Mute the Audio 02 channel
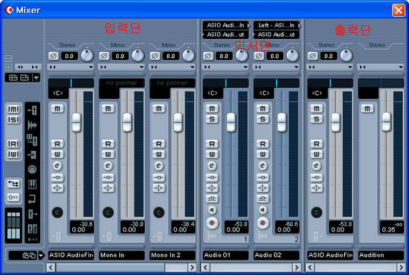Viewport: 409px width, 275px height. tap(263, 108)
